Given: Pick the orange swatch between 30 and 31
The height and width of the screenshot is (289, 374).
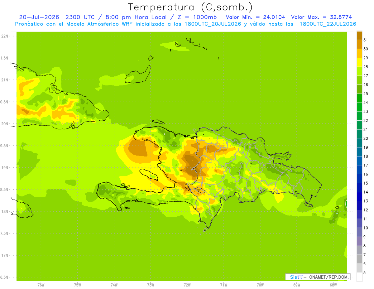Looking at the screenshot, I should (x=359, y=45).
